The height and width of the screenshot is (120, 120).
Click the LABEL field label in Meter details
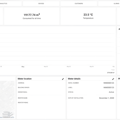pos(70,87)
